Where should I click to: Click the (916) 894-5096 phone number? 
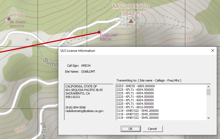(75, 107)
